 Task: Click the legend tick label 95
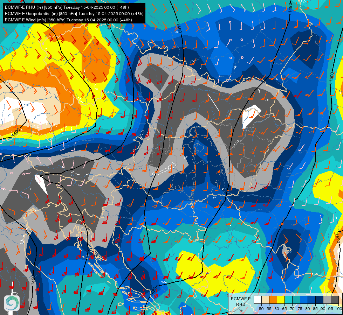click(331, 309)
